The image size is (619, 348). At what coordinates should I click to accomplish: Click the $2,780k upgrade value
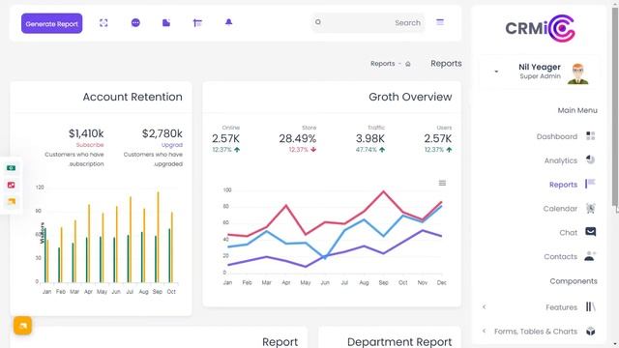tap(162, 133)
